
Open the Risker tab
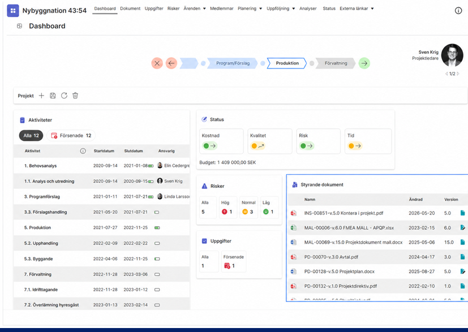[x=173, y=8]
